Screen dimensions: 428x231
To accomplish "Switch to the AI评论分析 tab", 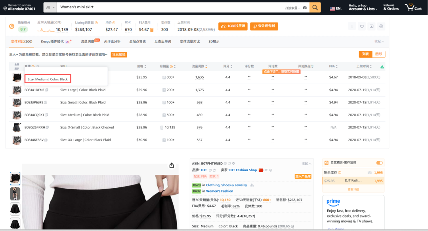I will tap(112, 42).
